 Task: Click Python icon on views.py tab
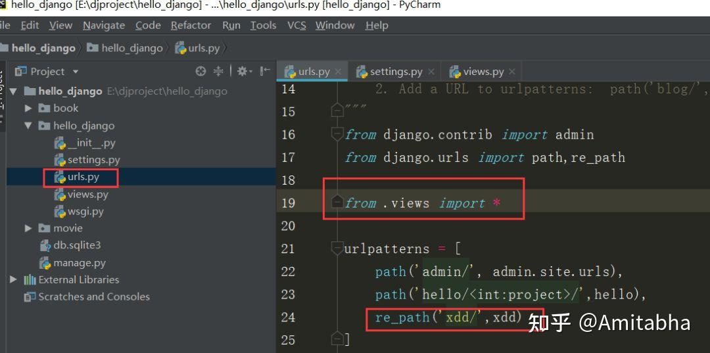[x=455, y=72]
